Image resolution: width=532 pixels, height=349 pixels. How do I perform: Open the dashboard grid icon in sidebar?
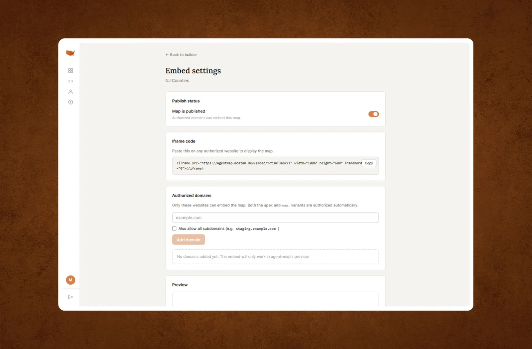coord(70,71)
